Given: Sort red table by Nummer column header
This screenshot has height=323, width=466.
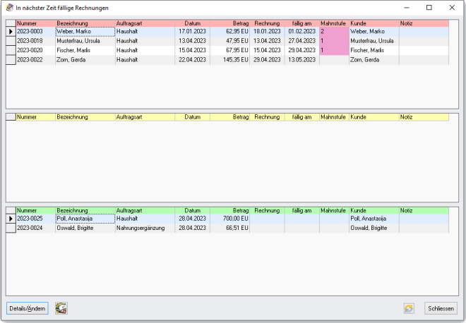Looking at the screenshot, I should [35, 23].
